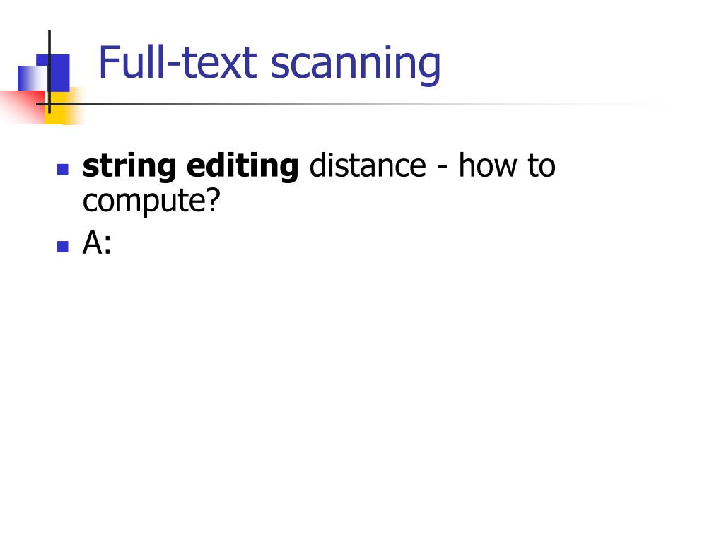Click the yellow square decoration
The image size is (724, 543).
[64, 107]
